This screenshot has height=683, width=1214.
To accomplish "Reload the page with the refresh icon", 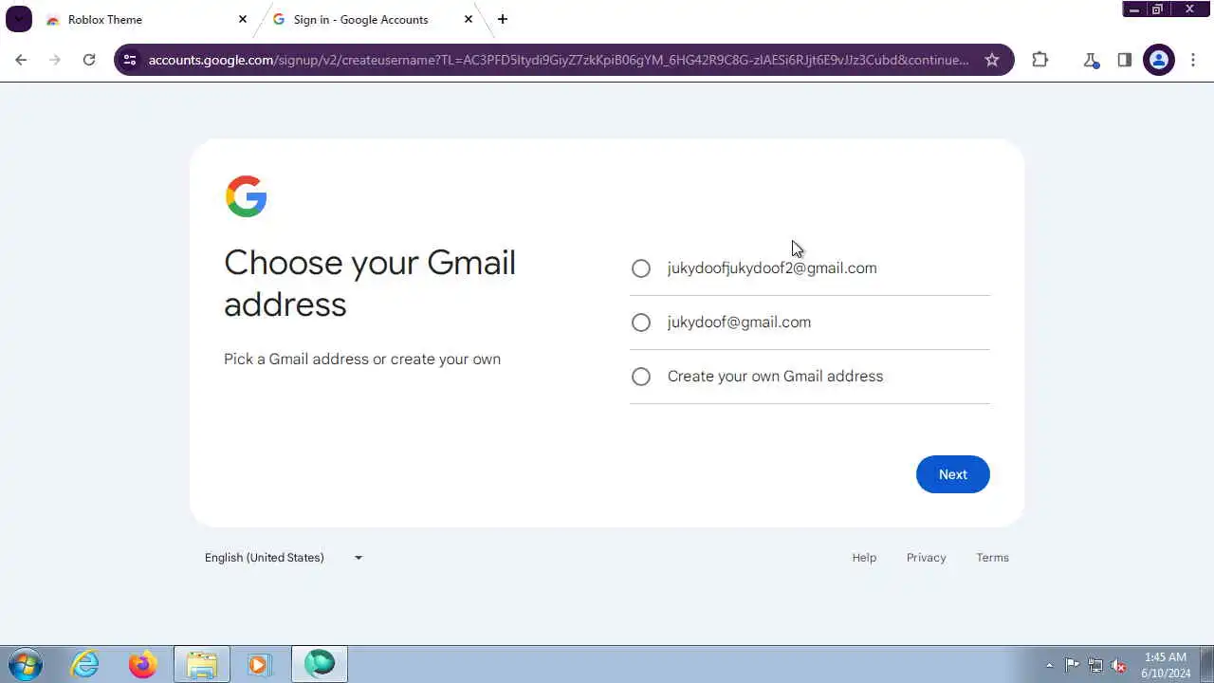I will pyautogui.click(x=89, y=60).
